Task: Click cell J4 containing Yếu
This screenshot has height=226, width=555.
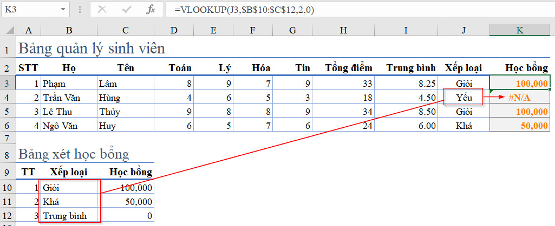Action: (x=463, y=98)
